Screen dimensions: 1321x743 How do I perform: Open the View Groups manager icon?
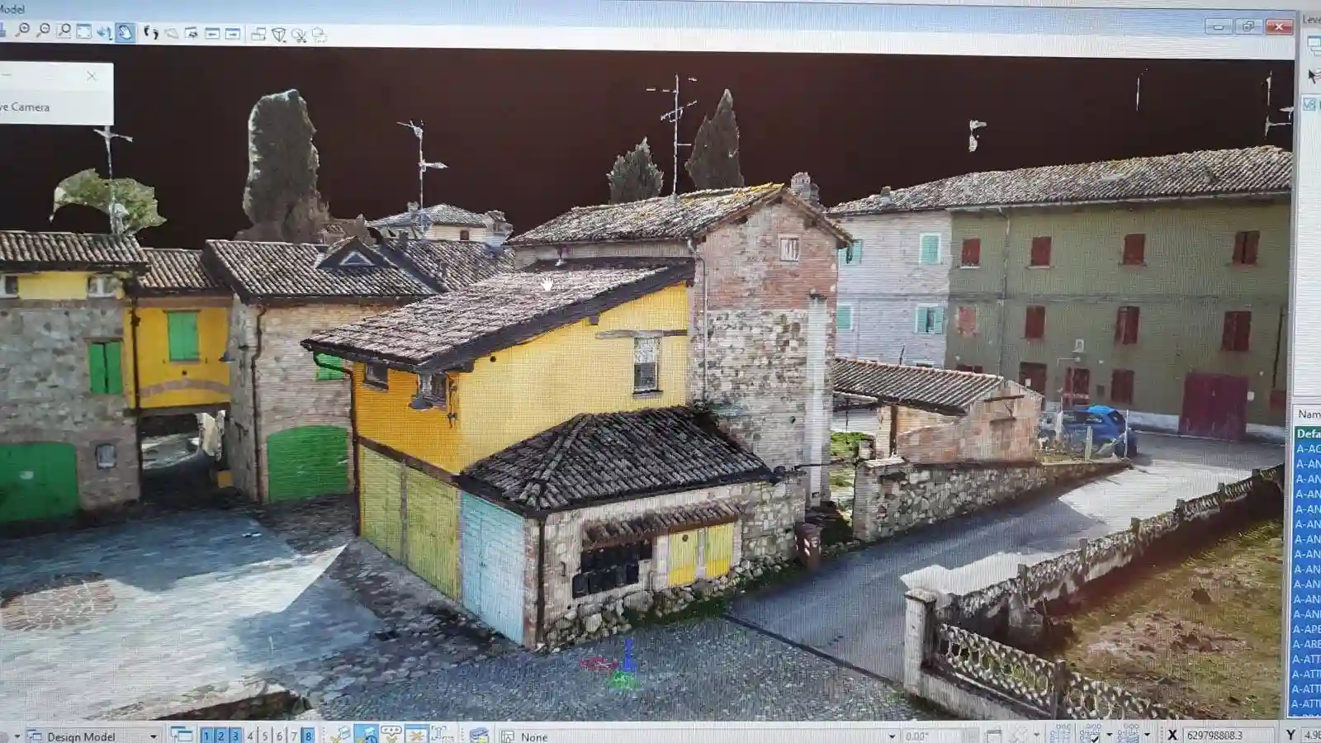coord(181,735)
